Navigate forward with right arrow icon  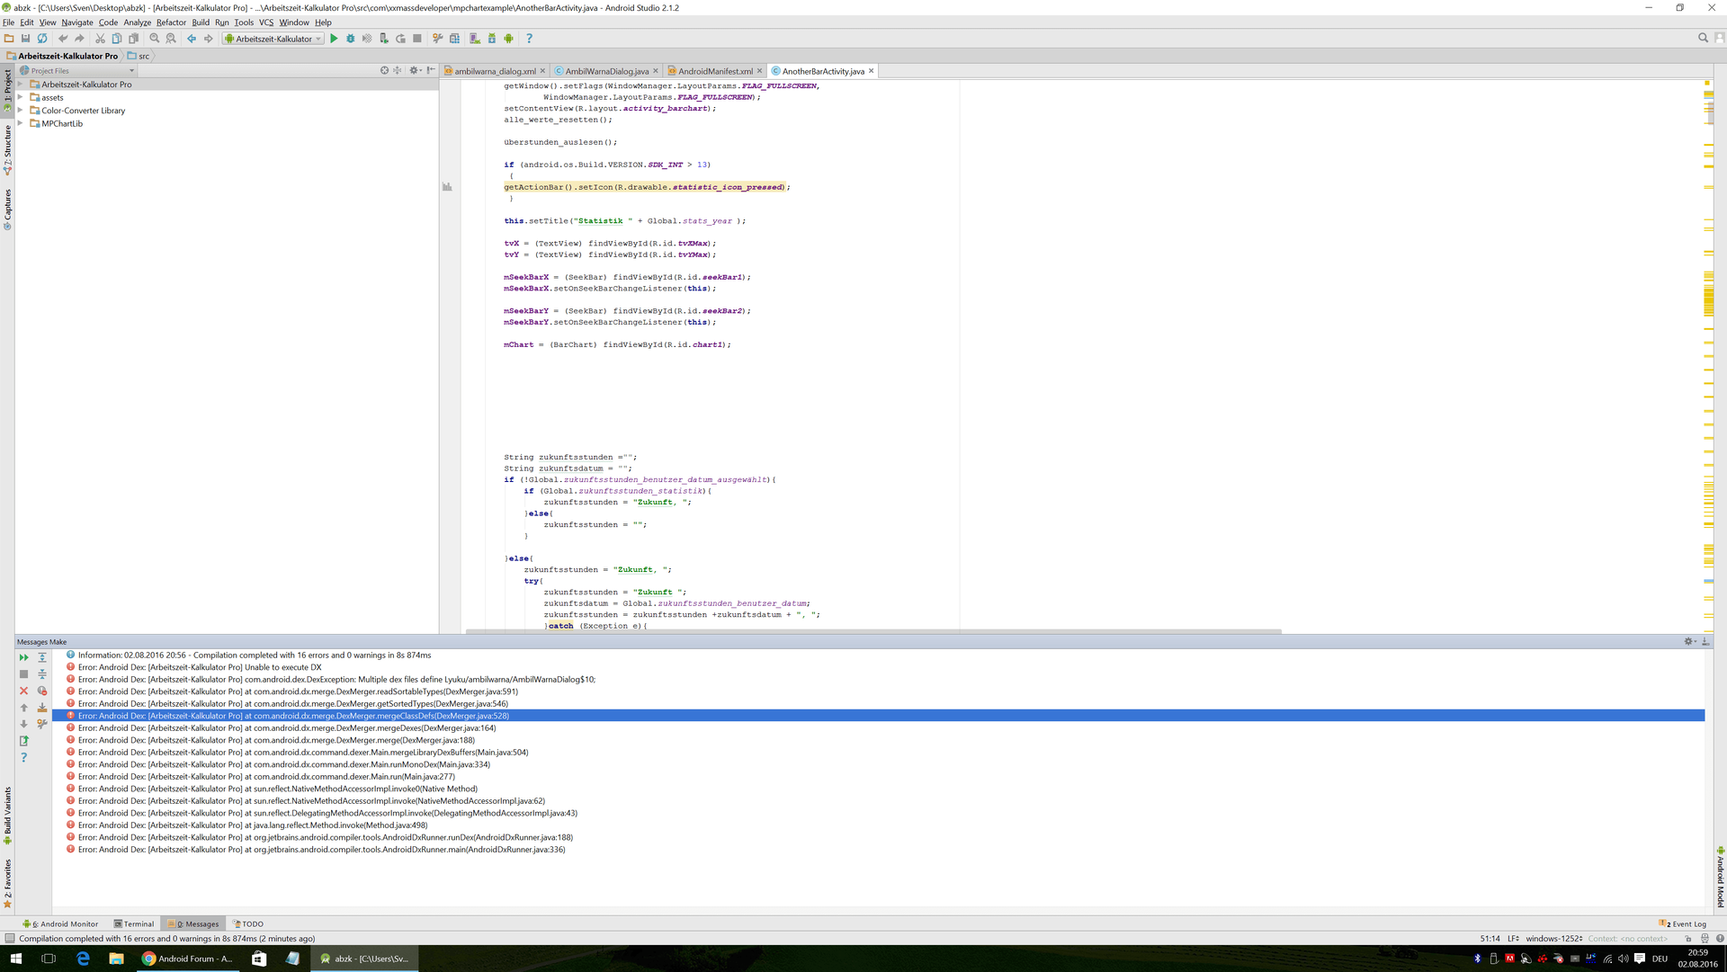[x=209, y=39]
